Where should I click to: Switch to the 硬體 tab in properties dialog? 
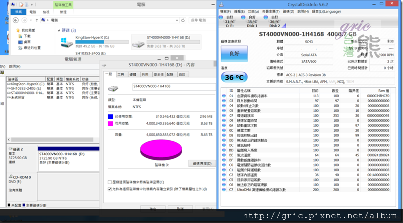133,74
